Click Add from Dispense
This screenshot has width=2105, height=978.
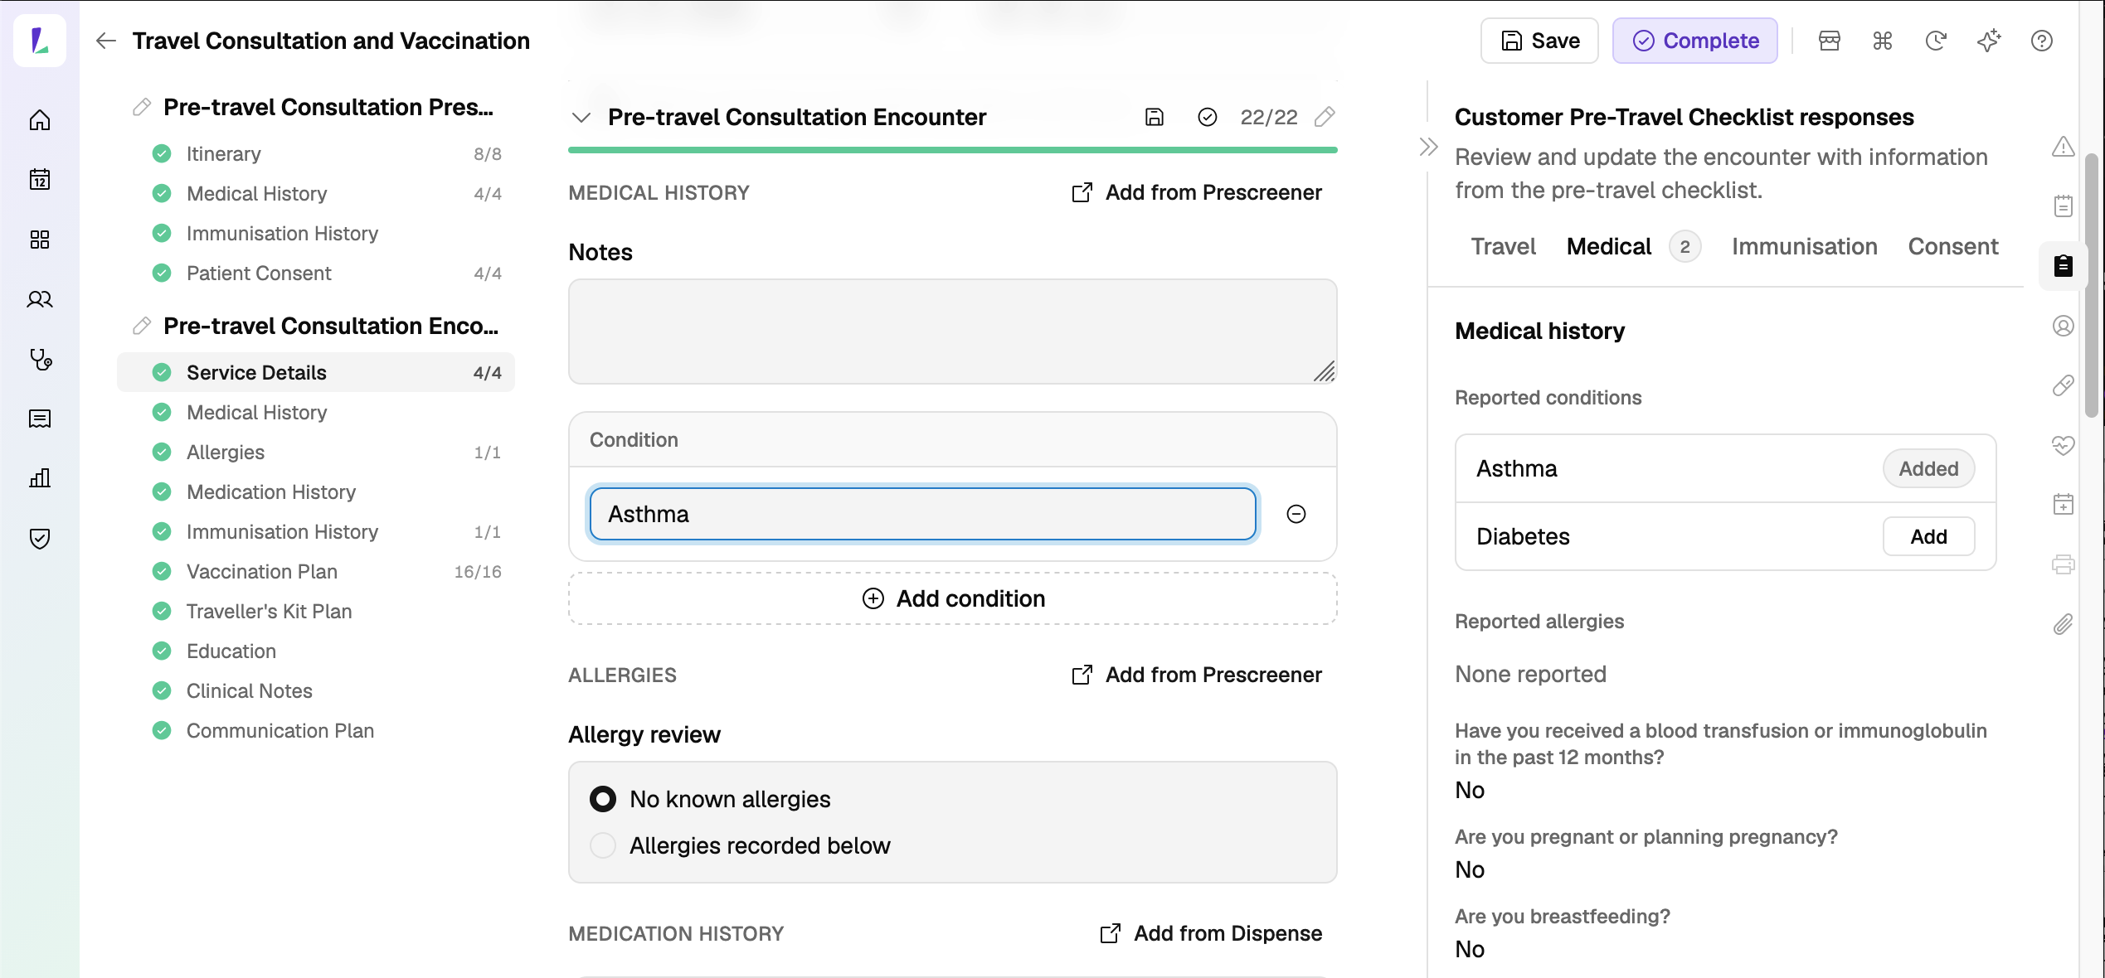coord(1211,933)
